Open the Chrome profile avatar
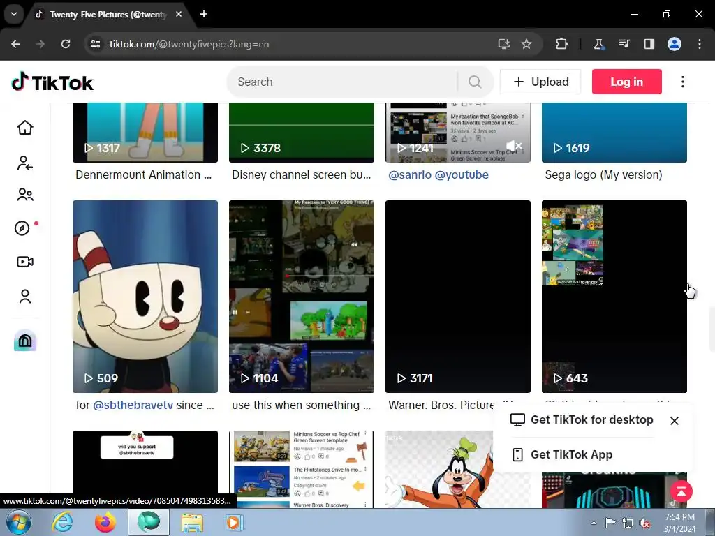This screenshot has width=715, height=536. [675, 44]
